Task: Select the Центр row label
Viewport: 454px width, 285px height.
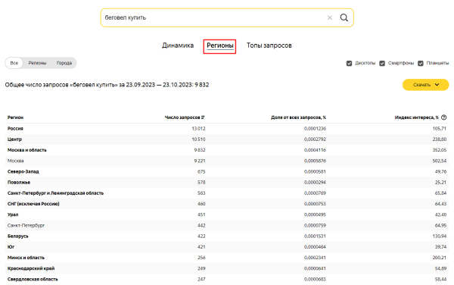Action: tap(14, 139)
